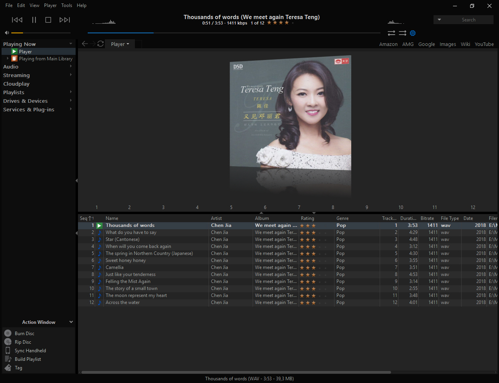The height and width of the screenshot is (383, 499).
Task: Sort by the Genre column header
Action: (343, 218)
